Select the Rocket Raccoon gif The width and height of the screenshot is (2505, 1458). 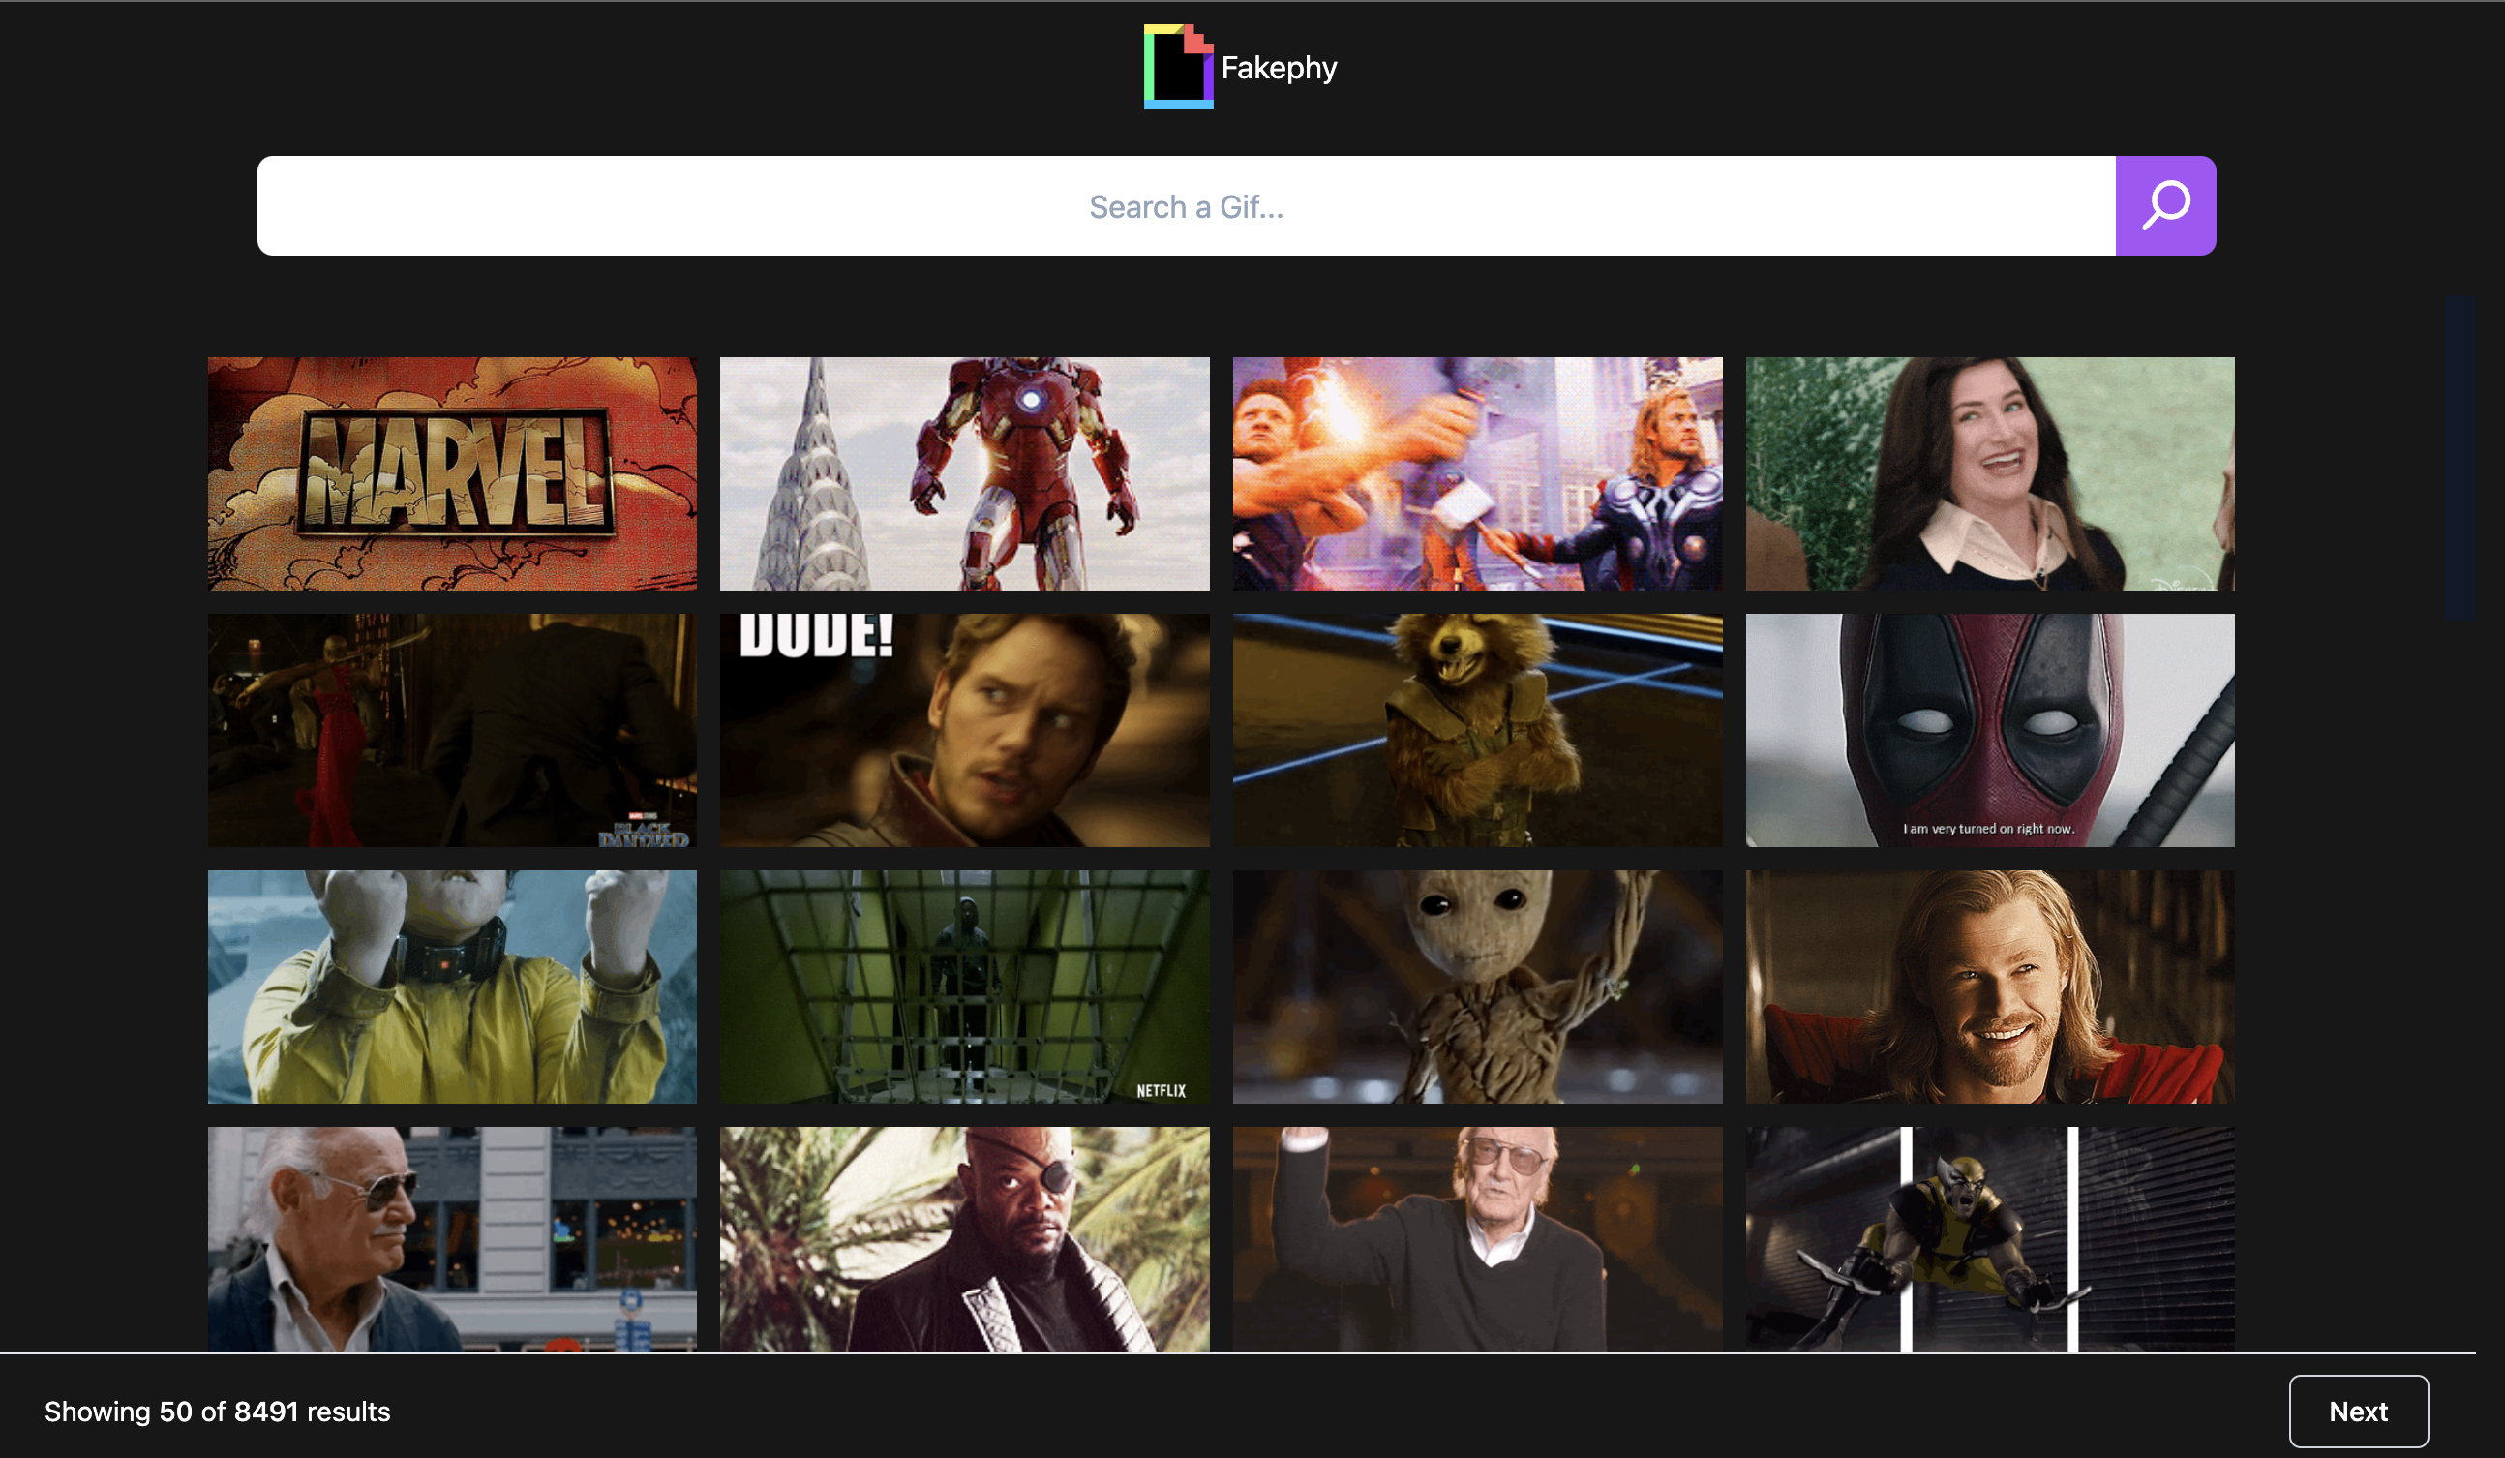[1477, 730]
